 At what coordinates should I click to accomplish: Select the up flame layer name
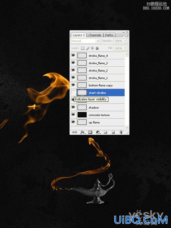94,122
